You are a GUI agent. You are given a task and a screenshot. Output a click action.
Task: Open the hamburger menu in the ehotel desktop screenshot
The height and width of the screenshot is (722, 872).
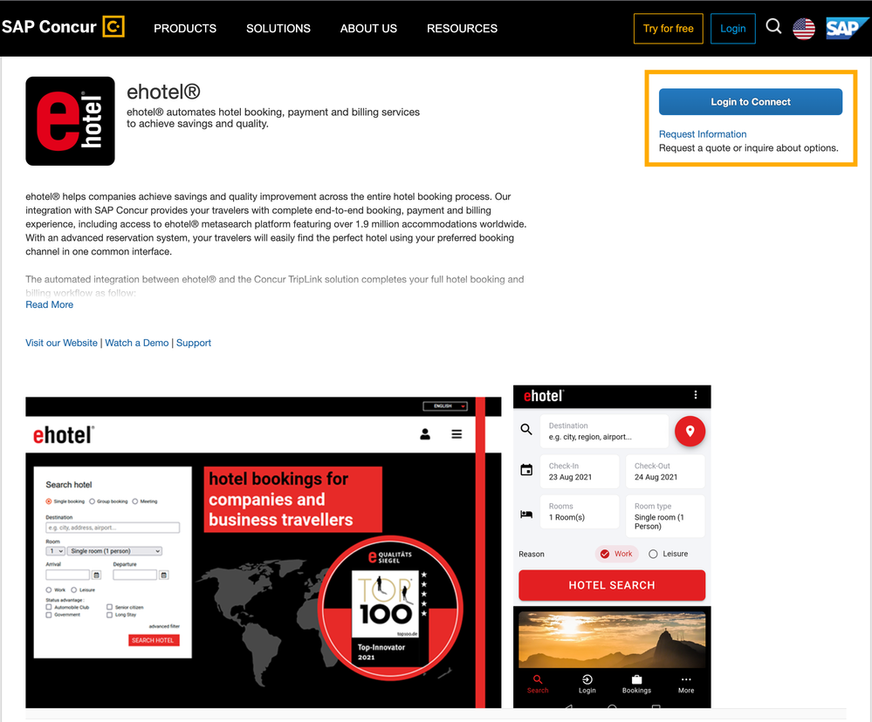pos(457,433)
